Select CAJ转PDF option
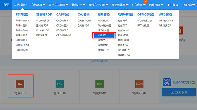This screenshot has height=110, width=197. point(83,25)
